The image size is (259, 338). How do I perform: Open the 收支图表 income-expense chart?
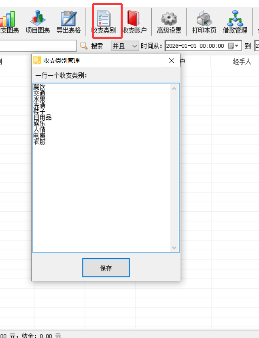(8, 22)
